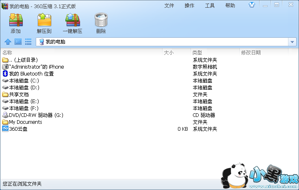This screenshot has width=299, height=190.
Task: Select the My Documents folder icon
Action: pyautogui.click(x=5, y=122)
